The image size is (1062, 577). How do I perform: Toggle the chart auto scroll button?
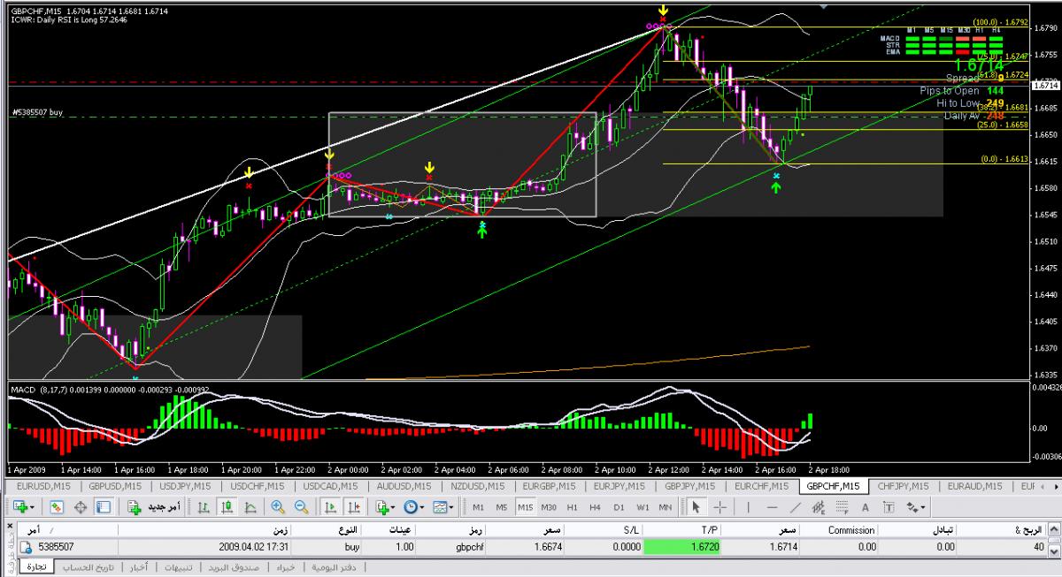point(330,507)
